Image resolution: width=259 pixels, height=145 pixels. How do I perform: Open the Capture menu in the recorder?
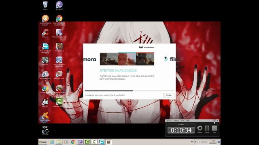pyautogui.click(x=169, y=121)
